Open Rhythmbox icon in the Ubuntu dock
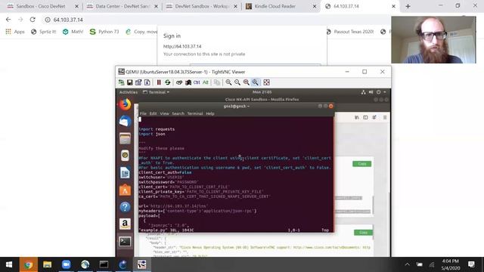The height and width of the screenshot is (272, 484). tap(125, 156)
